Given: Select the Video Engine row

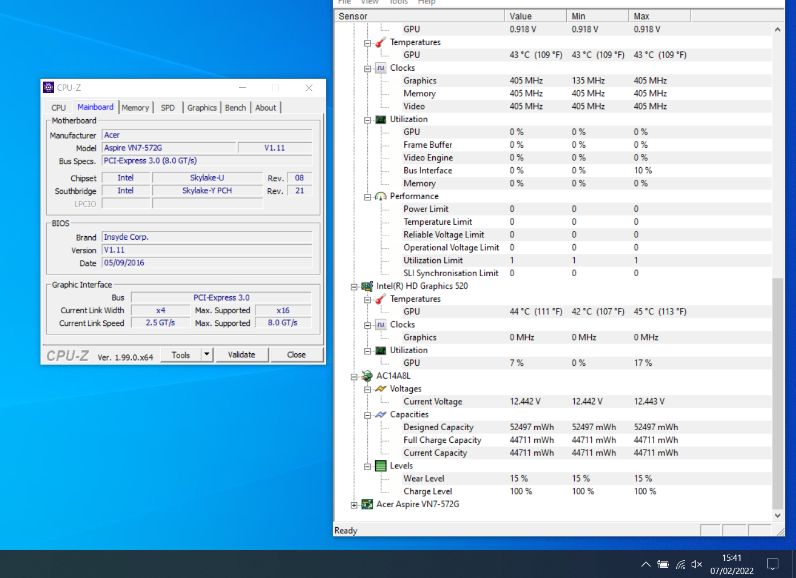Looking at the screenshot, I should coord(553,158).
